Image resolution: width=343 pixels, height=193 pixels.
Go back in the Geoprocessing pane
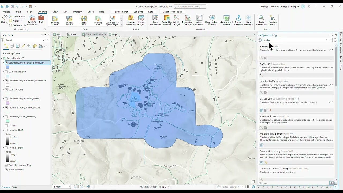(260, 40)
